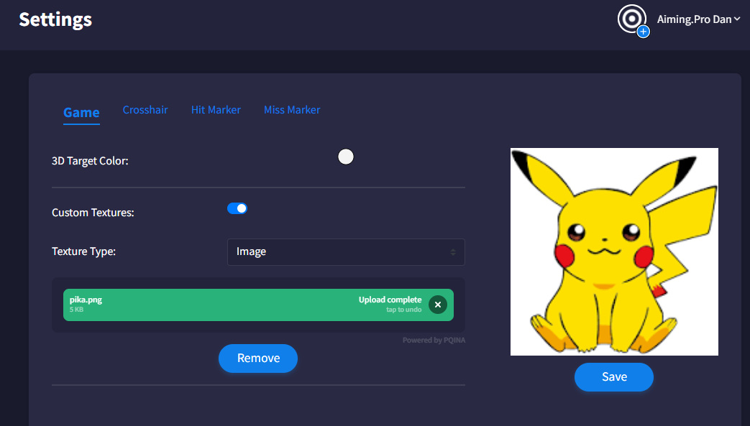Open the Texture Type dropdown showing Image
This screenshot has height=426, width=750.
pos(345,252)
